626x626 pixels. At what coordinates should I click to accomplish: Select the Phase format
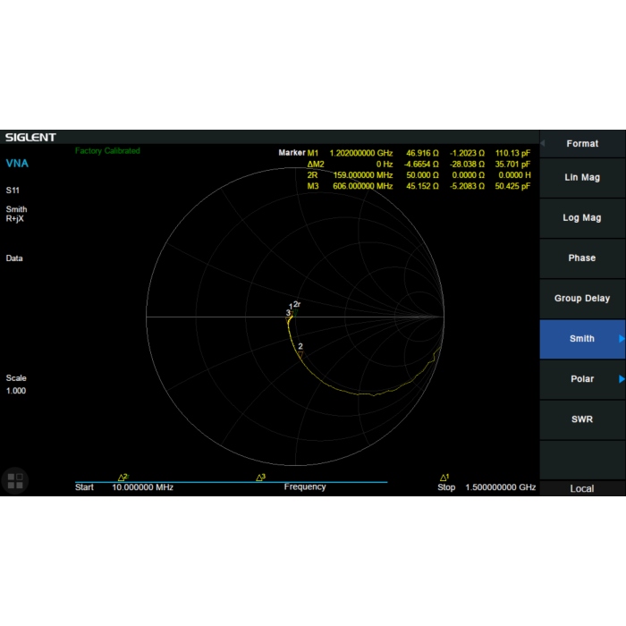[x=582, y=258]
